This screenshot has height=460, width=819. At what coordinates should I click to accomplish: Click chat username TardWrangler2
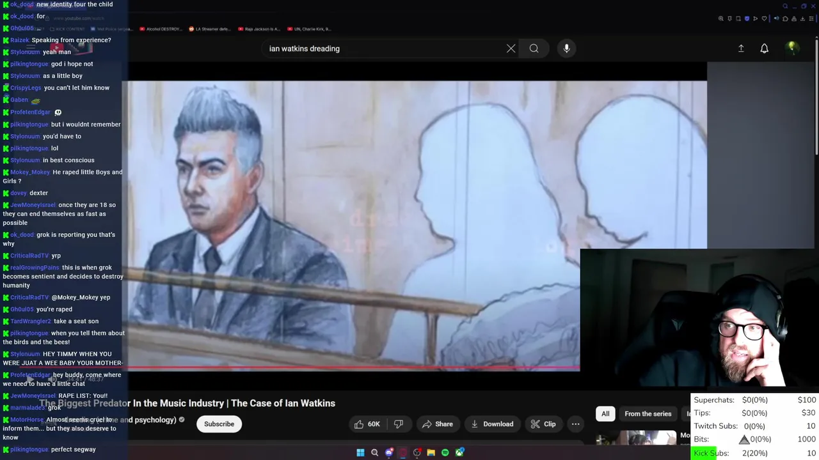(x=31, y=321)
